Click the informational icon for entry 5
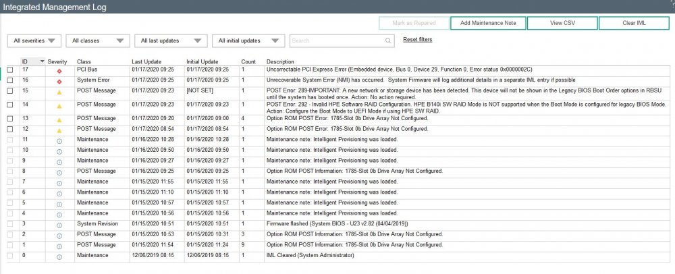The image size is (675, 274). 59,204
